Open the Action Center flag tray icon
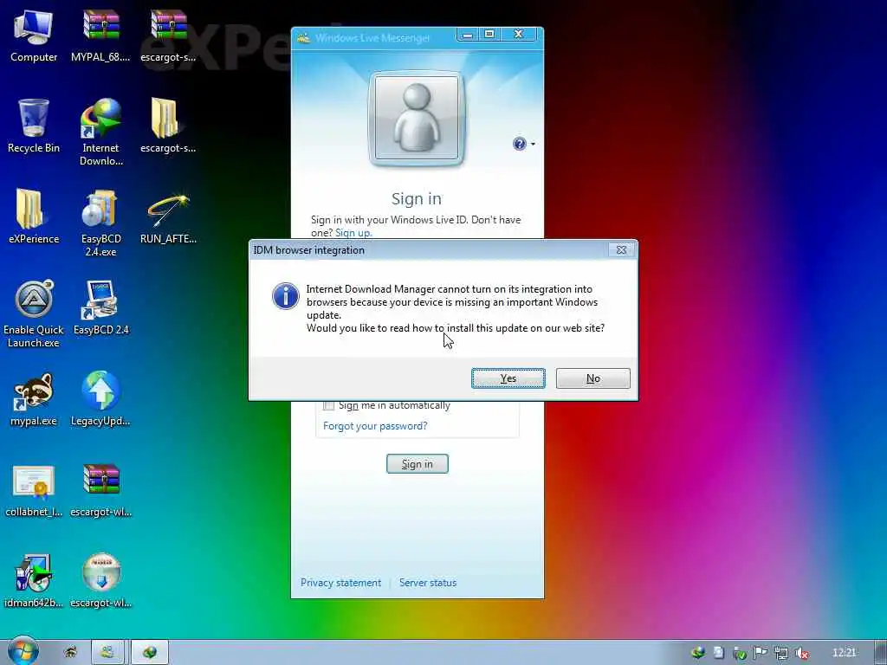Screen dimensions: 887x665 [760, 653]
